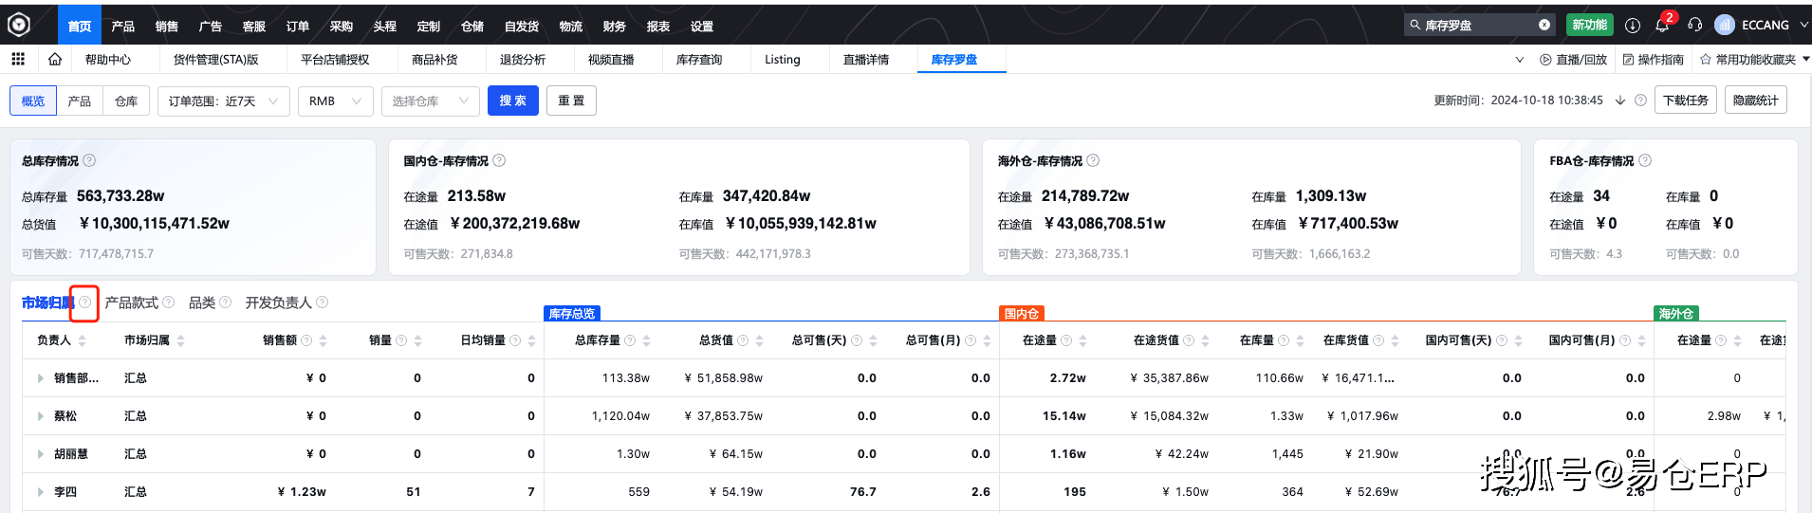Clear the search box using X icon
Image resolution: width=1812 pixels, height=513 pixels.
pyautogui.click(x=1544, y=25)
